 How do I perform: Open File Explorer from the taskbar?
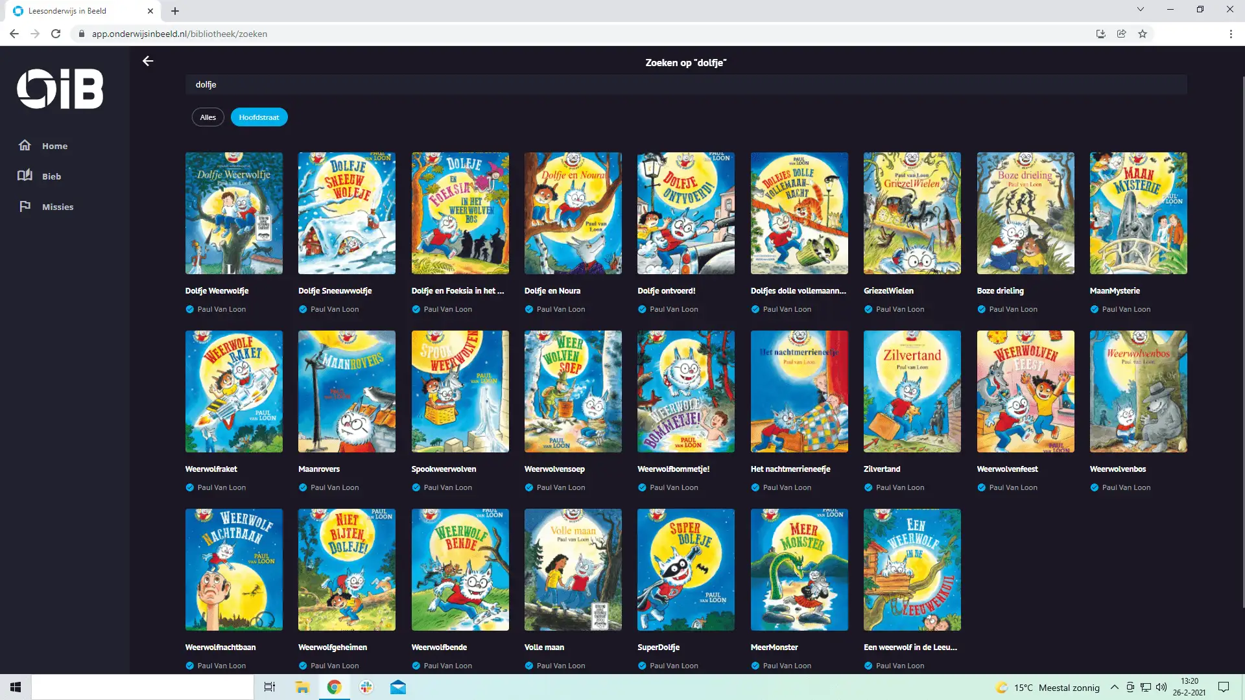(x=302, y=687)
